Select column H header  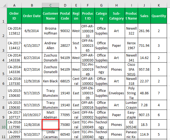(x=116, y=5)
